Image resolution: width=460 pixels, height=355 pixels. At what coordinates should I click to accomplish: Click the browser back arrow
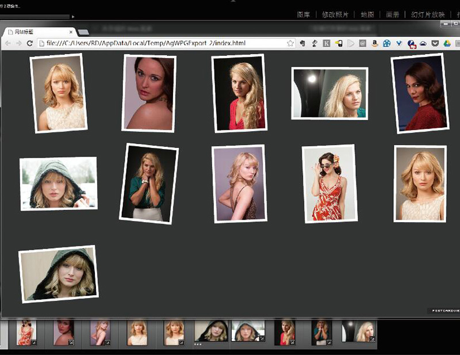click(8, 43)
